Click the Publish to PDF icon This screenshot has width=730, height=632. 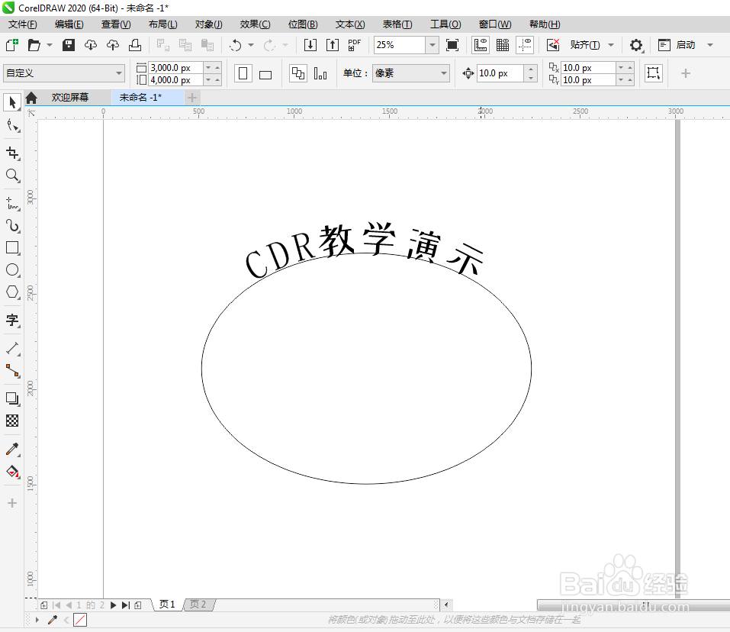pos(354,45)
